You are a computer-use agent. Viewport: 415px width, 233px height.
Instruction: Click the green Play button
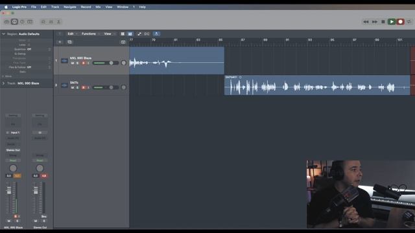pyautogui.click(x=392, y=21)
